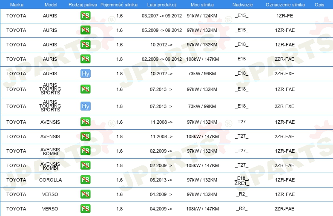Click petrol icon in AVENSIS 1.8 11.2008 row

[85, 136]
